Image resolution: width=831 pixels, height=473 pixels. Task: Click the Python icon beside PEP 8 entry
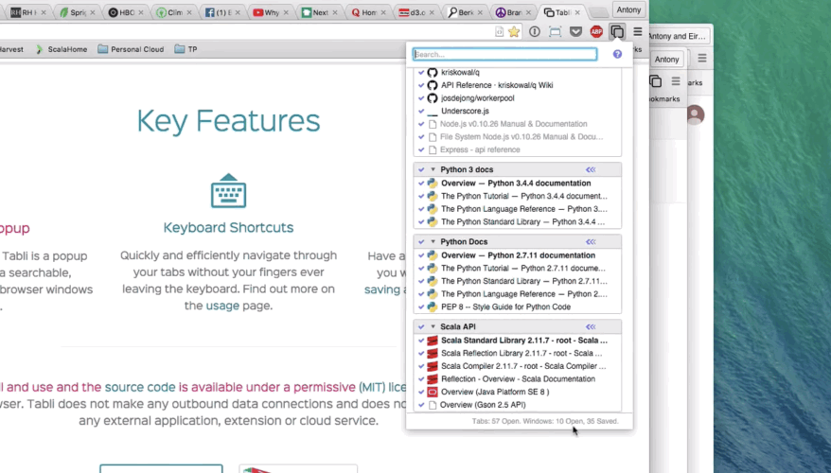coord(433,307)
